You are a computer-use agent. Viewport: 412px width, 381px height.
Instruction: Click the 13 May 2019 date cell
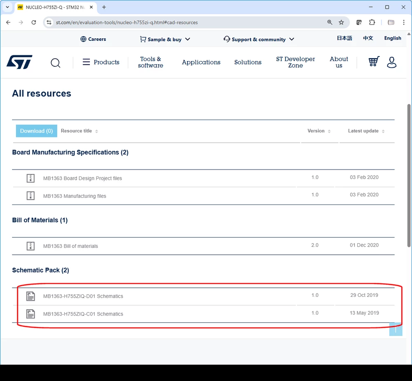click(364, 313)
